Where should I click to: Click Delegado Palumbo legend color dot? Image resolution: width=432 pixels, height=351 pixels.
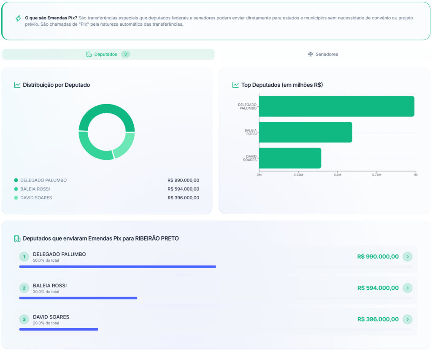[16, 180]
